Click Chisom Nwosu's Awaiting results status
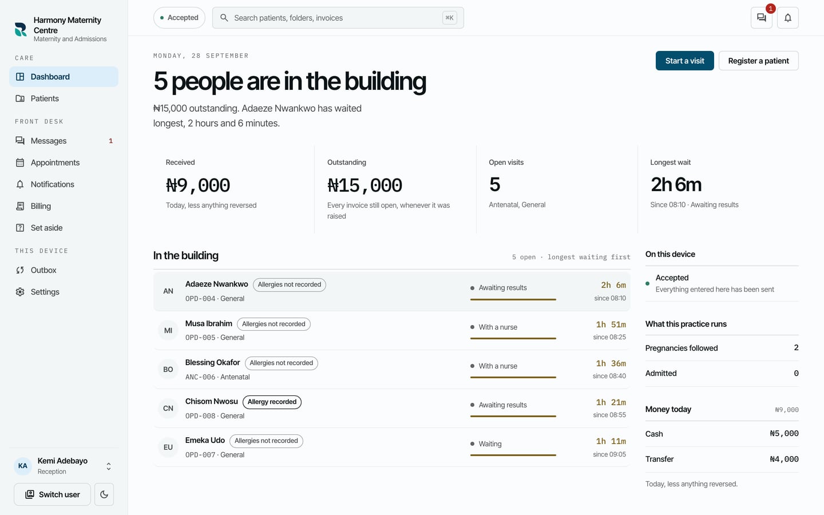Image resolution: width=824 pixels, height=515 pixels. tap(498, 405)
